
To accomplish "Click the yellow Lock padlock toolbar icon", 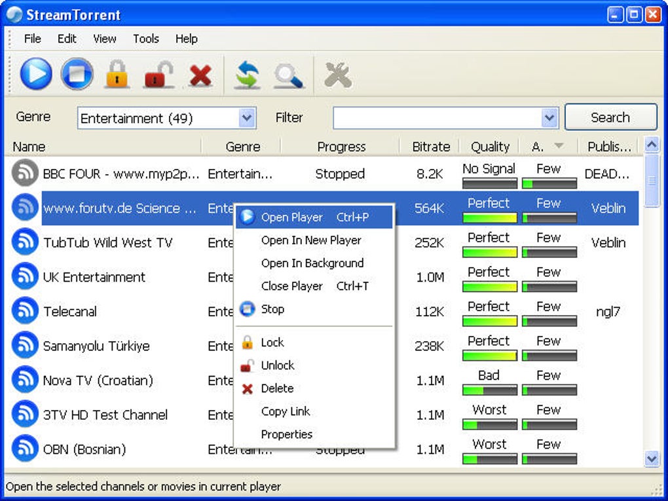I will coord(117,74).
